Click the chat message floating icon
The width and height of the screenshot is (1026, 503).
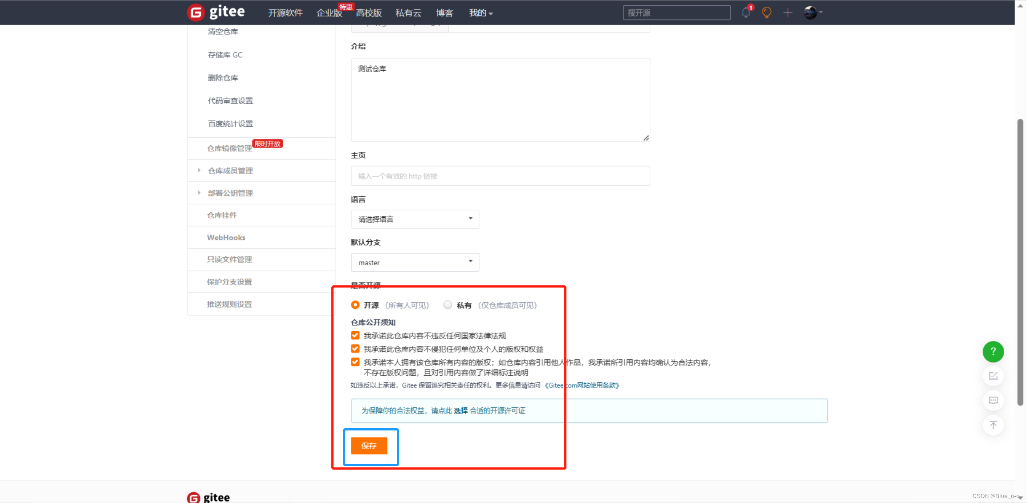[x=993, y=401]
